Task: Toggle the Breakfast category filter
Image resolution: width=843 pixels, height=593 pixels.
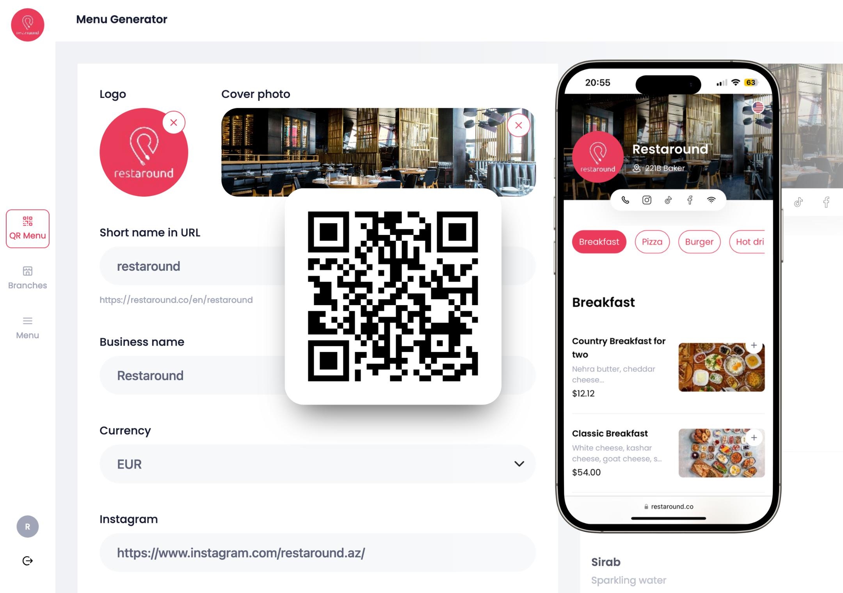Action: [598, 241]
